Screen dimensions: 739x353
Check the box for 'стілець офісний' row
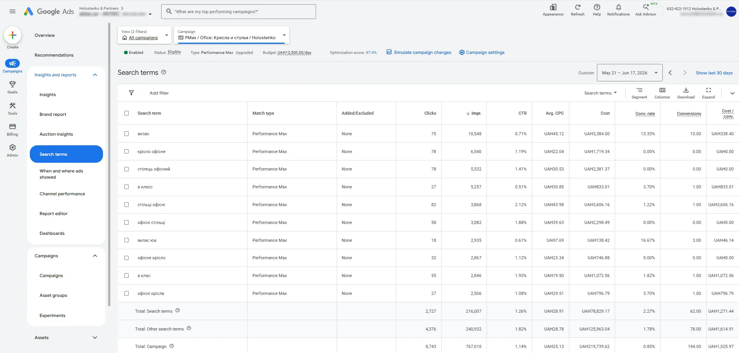pyautogui.click(x=126, y=169)
